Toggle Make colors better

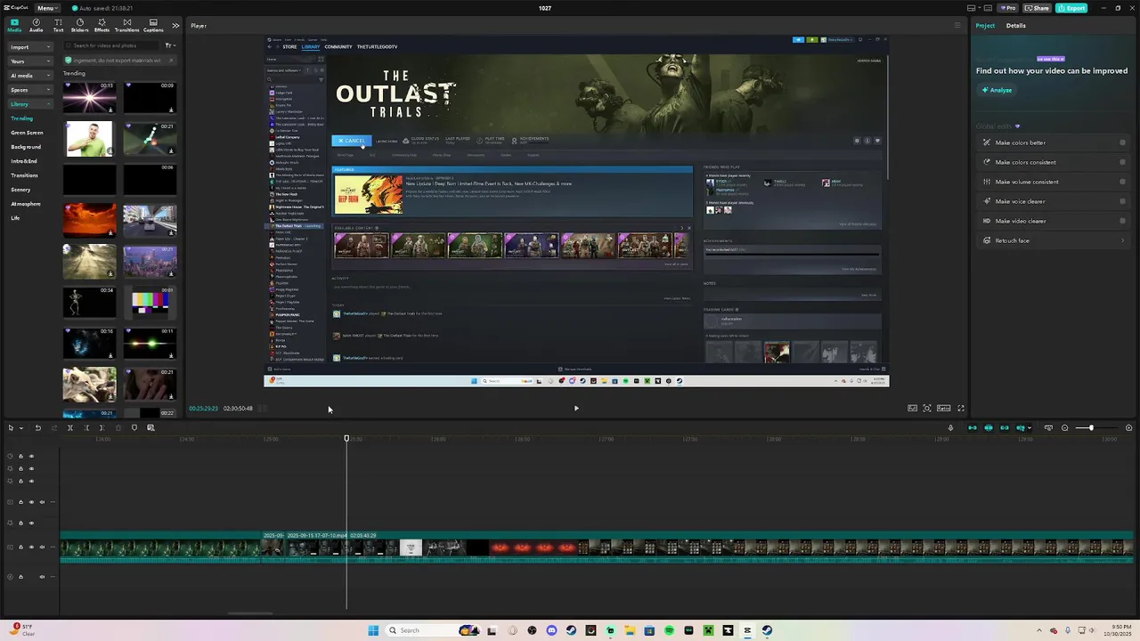[x=1122, y=142]
